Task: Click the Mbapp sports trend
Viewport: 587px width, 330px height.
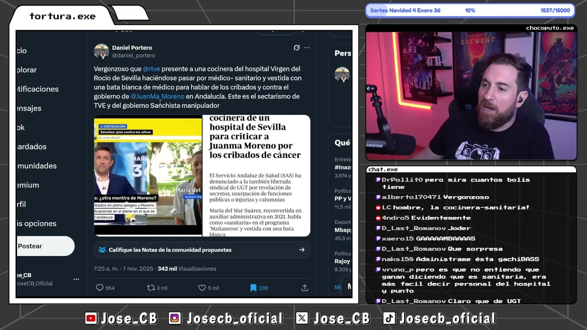Action: click(343, 230)
